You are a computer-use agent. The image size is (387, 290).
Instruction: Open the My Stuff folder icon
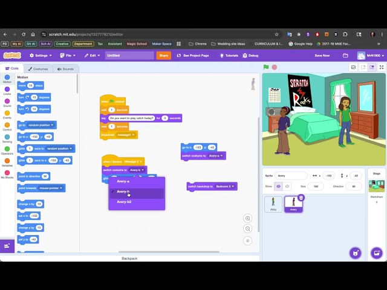click(345, 56)
